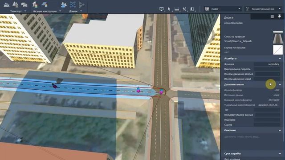Click the Идентификатор value 260
Viewport: 285px width, 160px height.
pyautogui.click(x=277, y=90)
